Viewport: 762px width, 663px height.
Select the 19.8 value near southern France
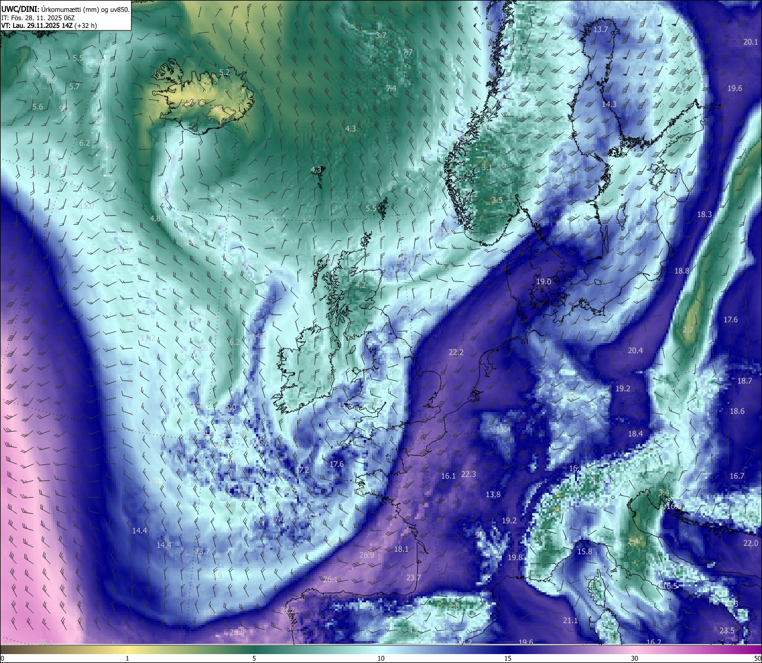click(515, 557)
